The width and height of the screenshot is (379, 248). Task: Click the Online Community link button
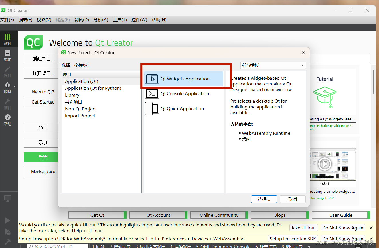tap(219, 215)
